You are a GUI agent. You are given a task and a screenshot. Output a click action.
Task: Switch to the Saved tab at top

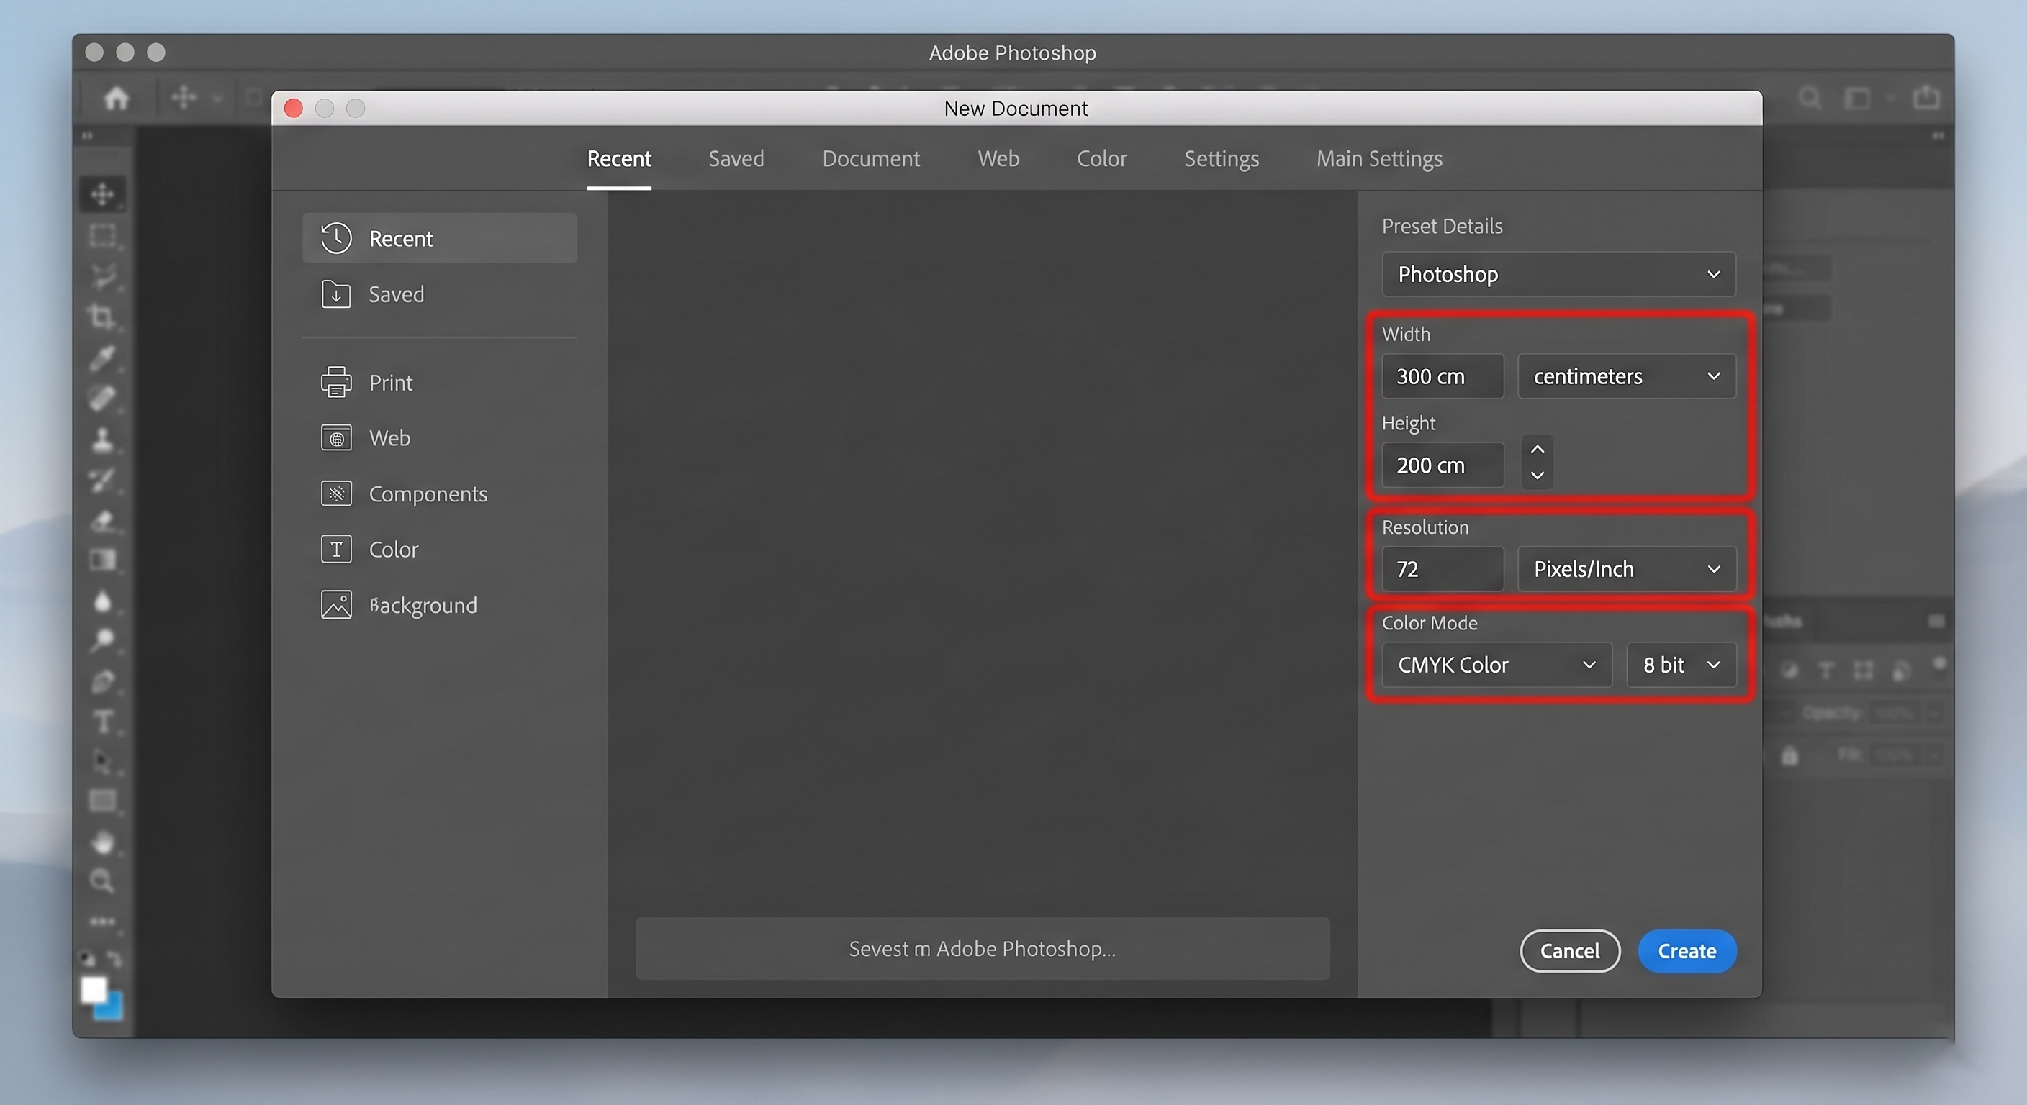point(736,159)
